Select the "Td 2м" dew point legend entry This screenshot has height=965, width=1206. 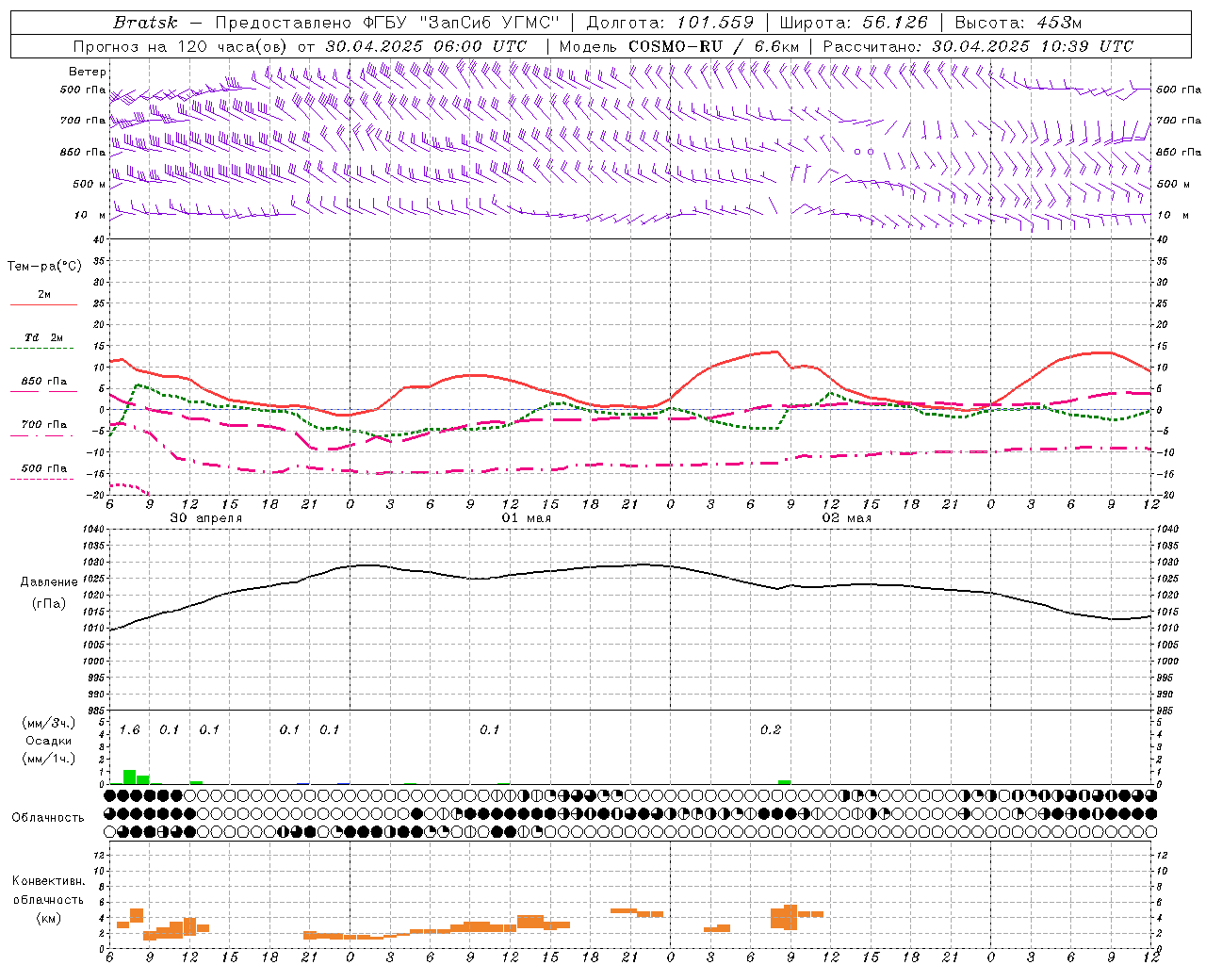(44, 337)
